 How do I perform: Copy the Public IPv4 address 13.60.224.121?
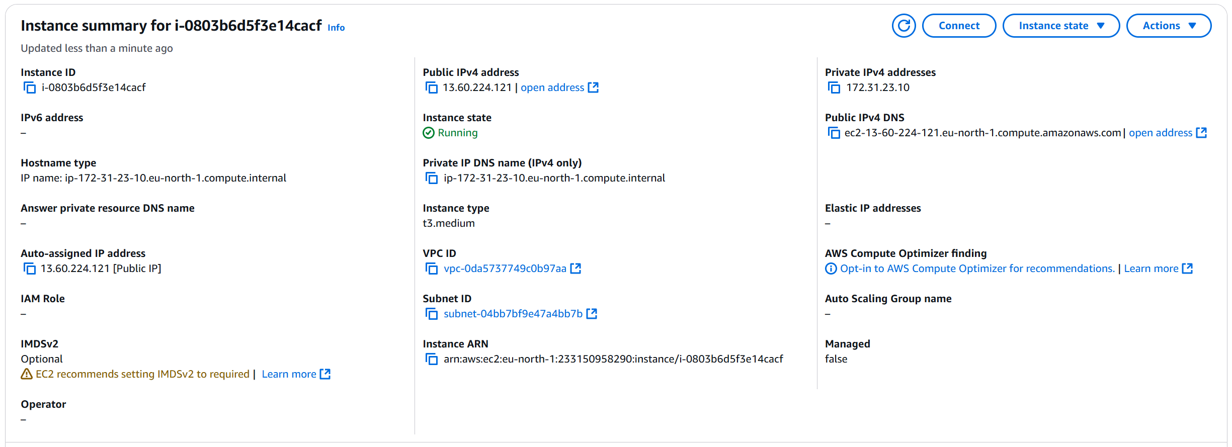[x=432, y=87]
